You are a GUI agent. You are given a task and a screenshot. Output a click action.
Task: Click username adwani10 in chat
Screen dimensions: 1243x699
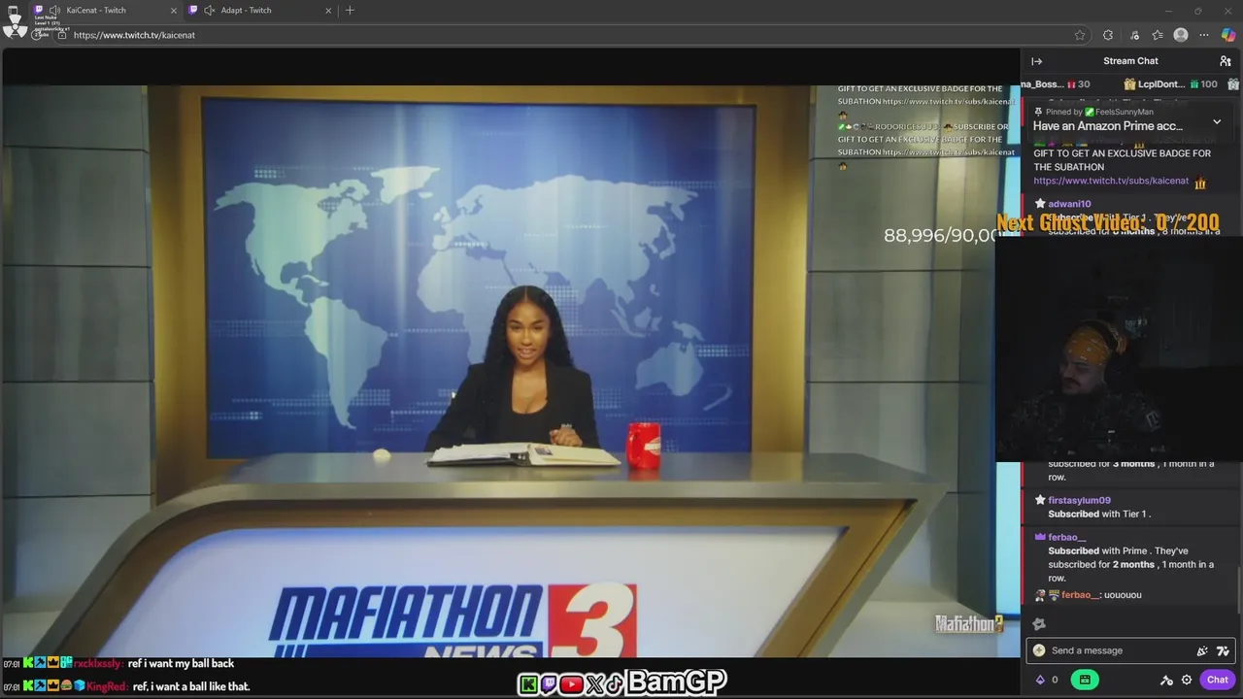click(x=1069, y=204)
